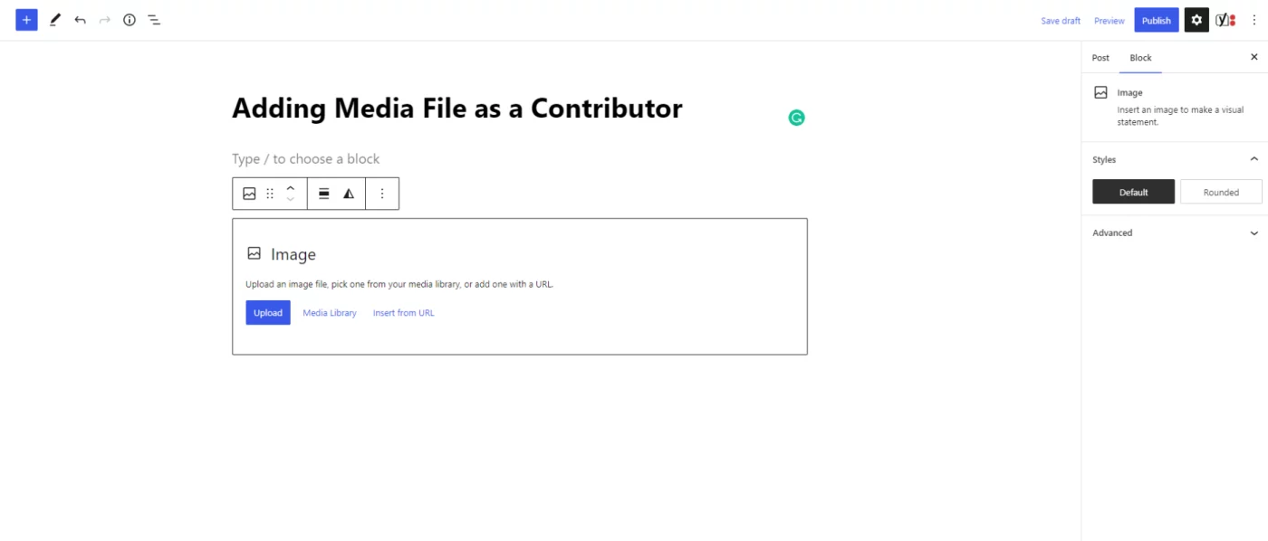Select the Default image style
The height and width of the screenshot is (541, 1268).
[1133, 192]
